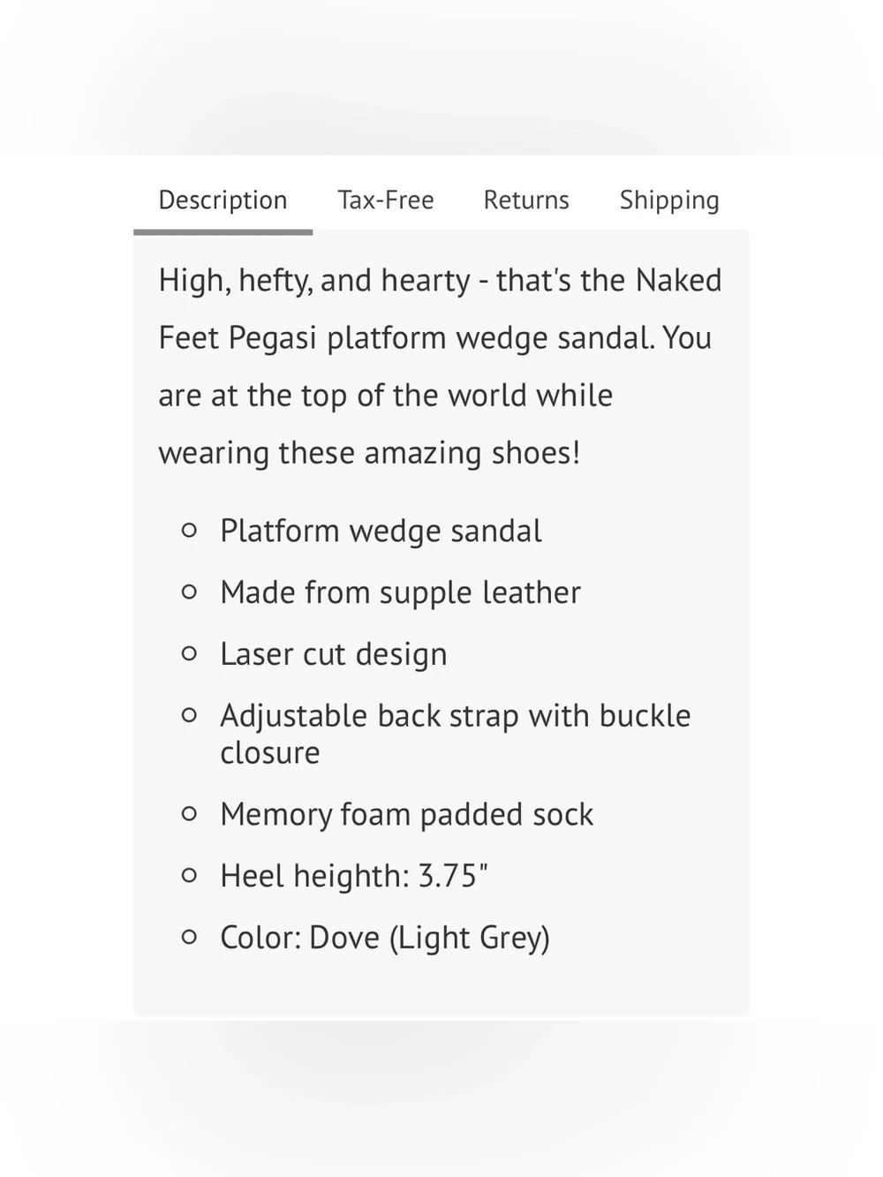Viewport: 883px width, 1177px height.
Task: Click the 'Memory foam padded sock' line
Action: pos(406,814)
